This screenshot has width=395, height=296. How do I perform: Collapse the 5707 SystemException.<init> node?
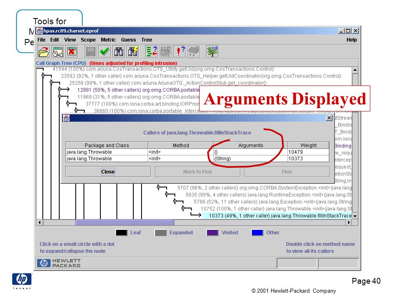click(158, 187)
